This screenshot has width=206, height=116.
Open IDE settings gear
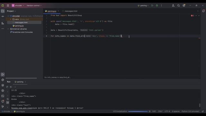[184, 5]
